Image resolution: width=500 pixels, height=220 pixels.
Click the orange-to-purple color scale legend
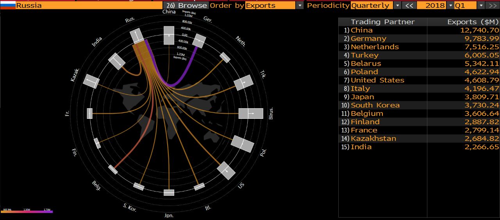coord(27,211)
